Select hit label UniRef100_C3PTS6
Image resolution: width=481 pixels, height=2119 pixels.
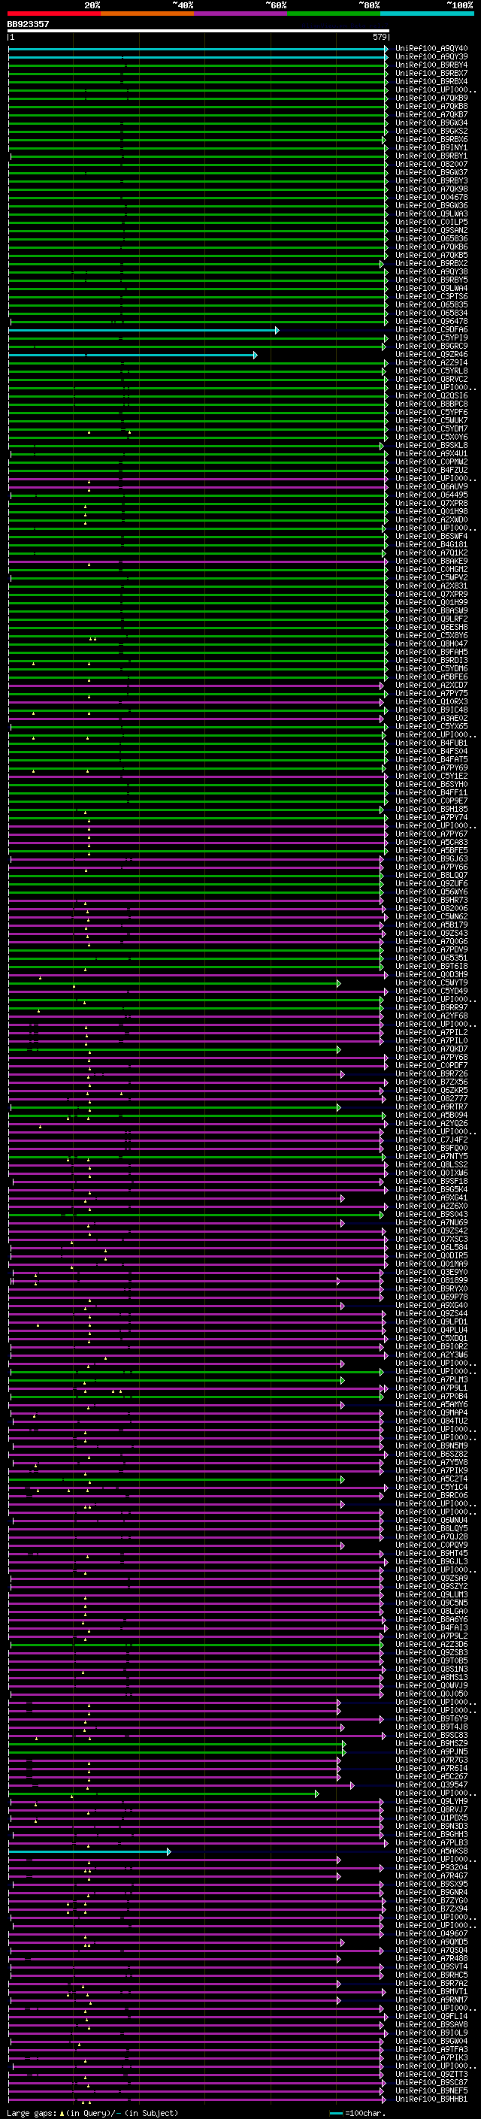[431, 296]
